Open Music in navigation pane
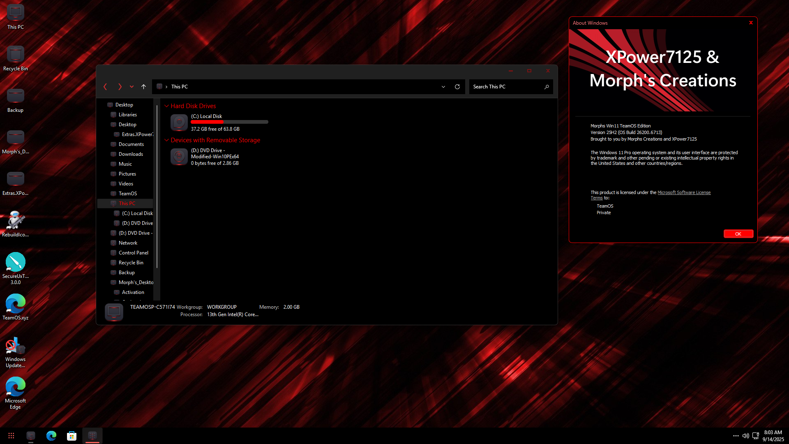The image size is (789, 444). coord(125,164)
